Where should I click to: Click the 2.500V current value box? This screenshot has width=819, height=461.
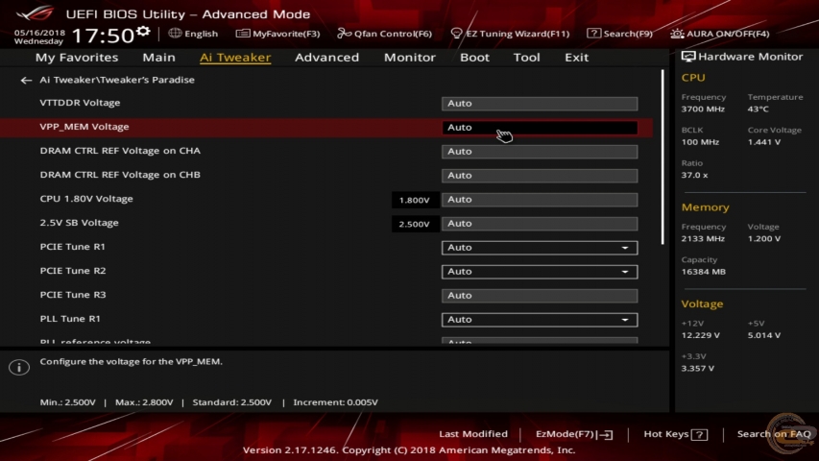(x=415, y=224)
